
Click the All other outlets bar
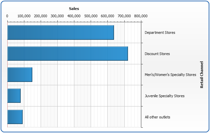tap(15, 117)
